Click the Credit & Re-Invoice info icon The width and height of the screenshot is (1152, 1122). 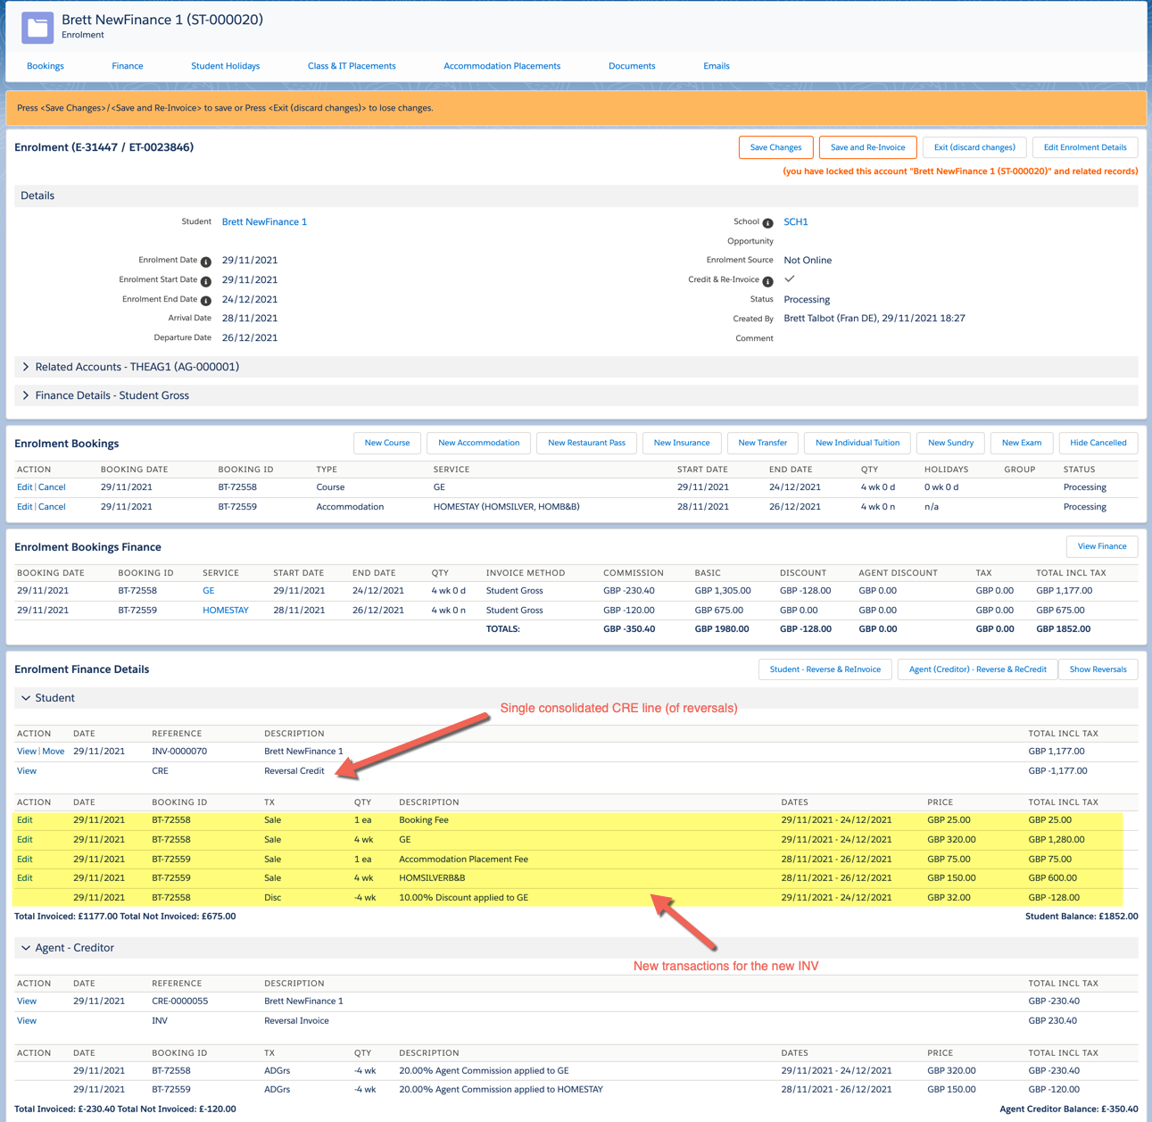tap(767, 281)
